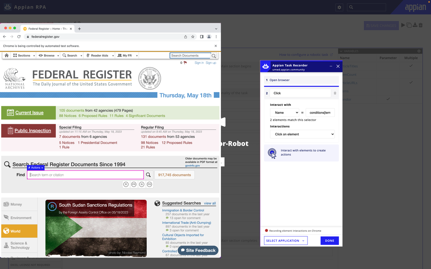
Task: Open the Name selector type dropdown
Action: tap(285, 113)
